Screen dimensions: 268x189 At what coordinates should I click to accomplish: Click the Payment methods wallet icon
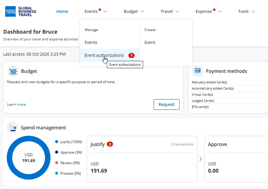tap(198, 71)
